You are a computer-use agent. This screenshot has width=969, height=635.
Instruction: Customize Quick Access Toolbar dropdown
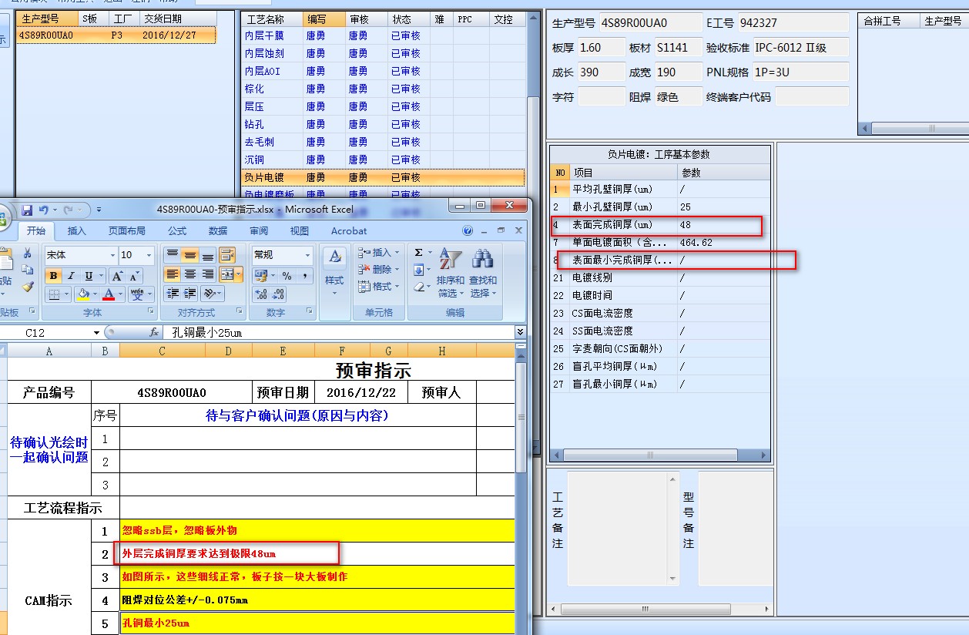coord(100,210)
